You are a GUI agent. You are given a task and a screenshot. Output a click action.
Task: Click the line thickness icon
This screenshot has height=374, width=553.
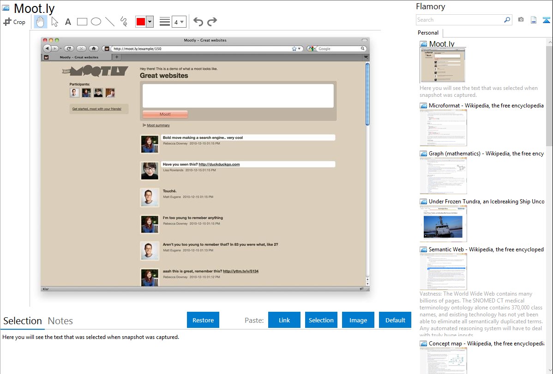click(165, 22)
